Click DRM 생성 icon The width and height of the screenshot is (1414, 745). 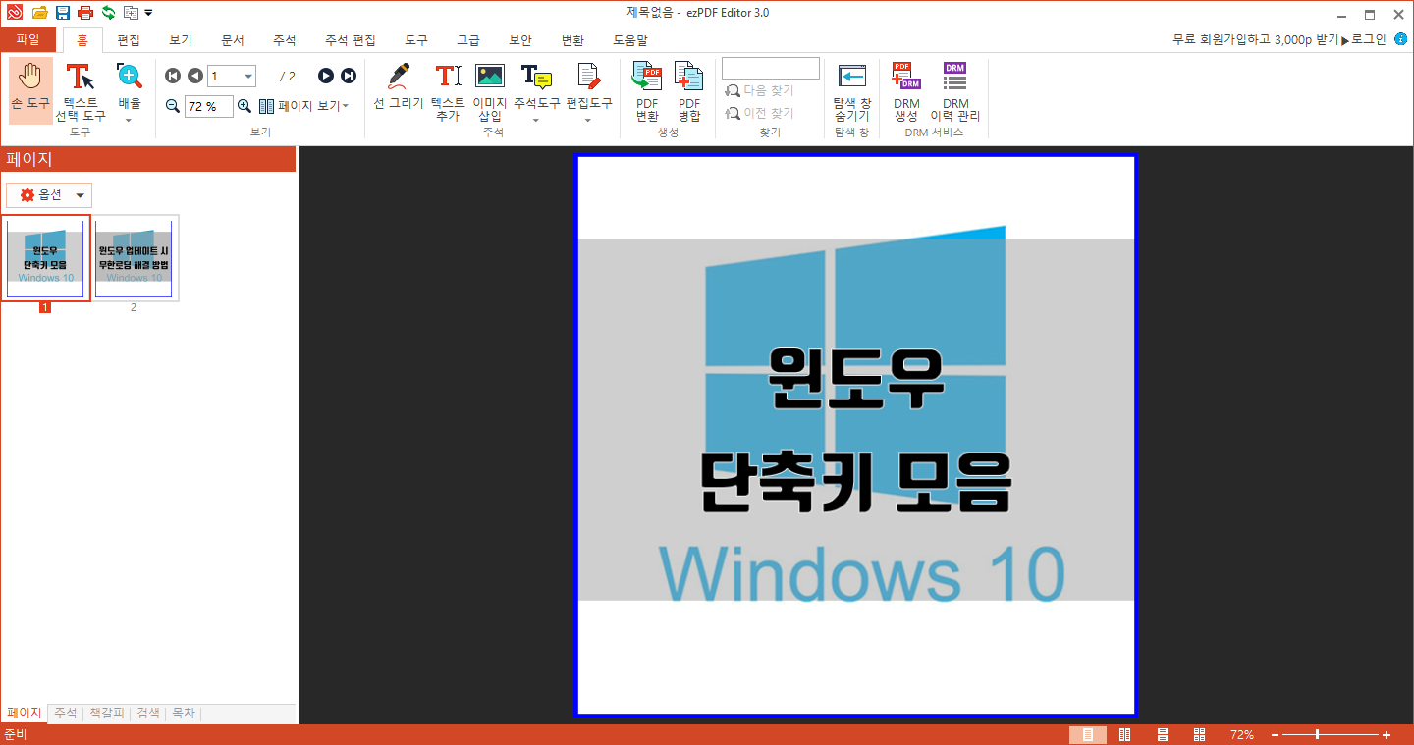click(x=906, y=90)
